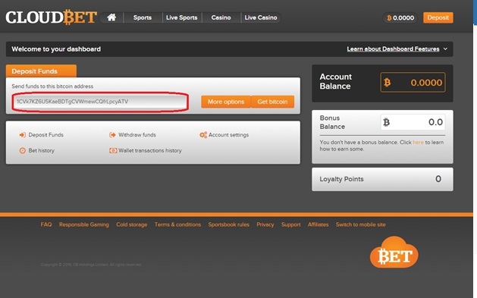Open the Casino menu

pyautogui.click(x=221, y=17)
